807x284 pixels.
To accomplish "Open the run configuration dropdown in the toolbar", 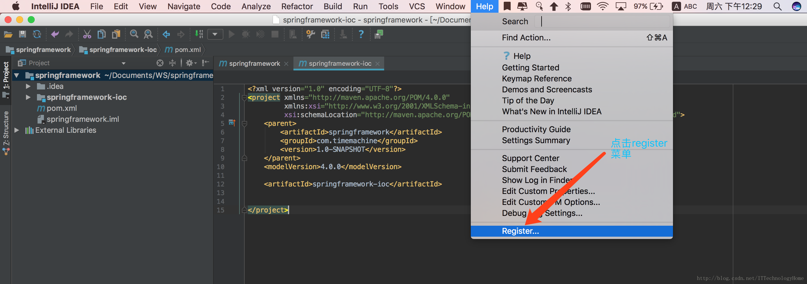I will coord(215,34).
